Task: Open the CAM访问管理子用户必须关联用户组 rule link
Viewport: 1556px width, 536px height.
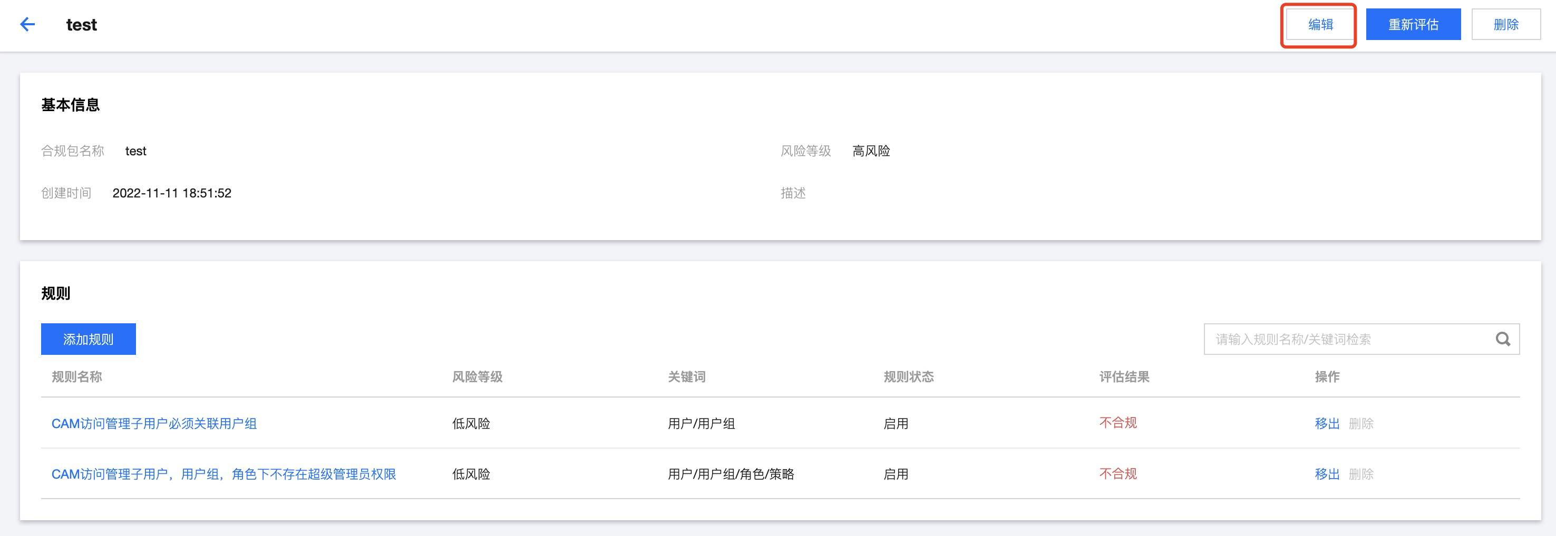Action: pyautogui.click(x=154, y=424)
